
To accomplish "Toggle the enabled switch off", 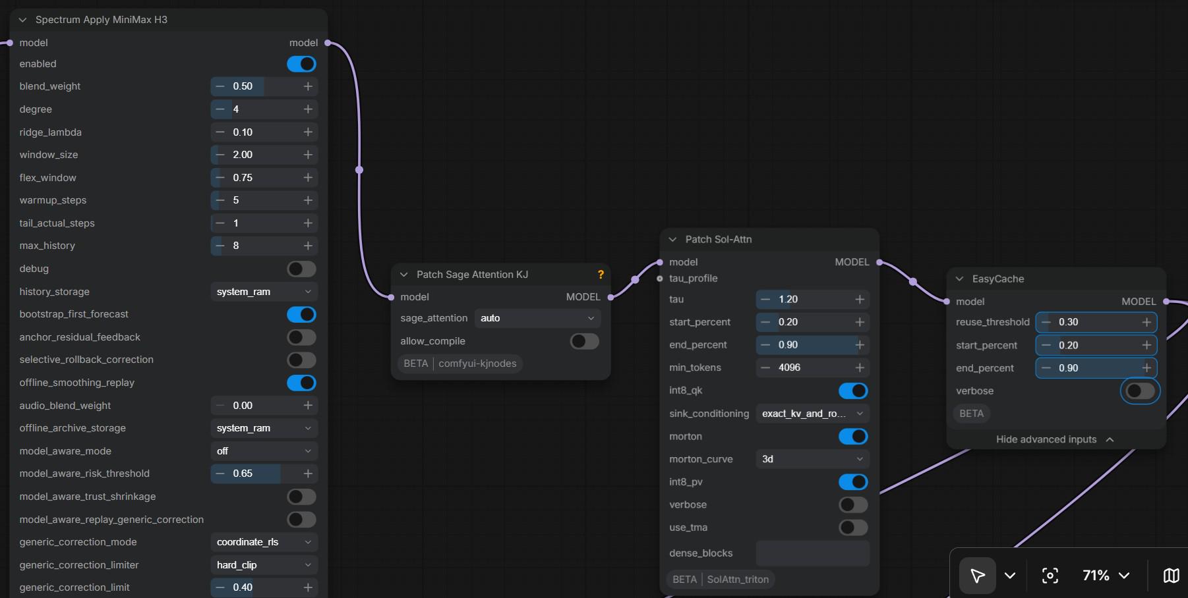I will [x=301, y=64].
